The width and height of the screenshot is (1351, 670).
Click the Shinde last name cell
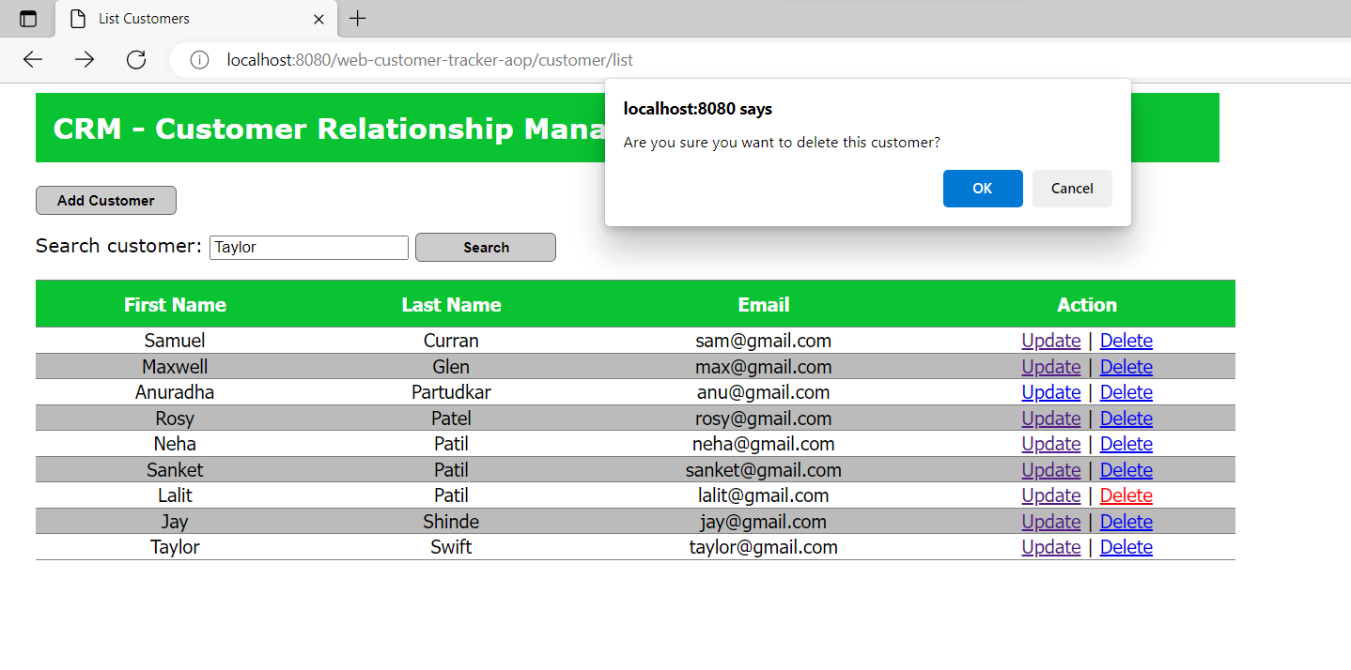(x=451, y=522)
